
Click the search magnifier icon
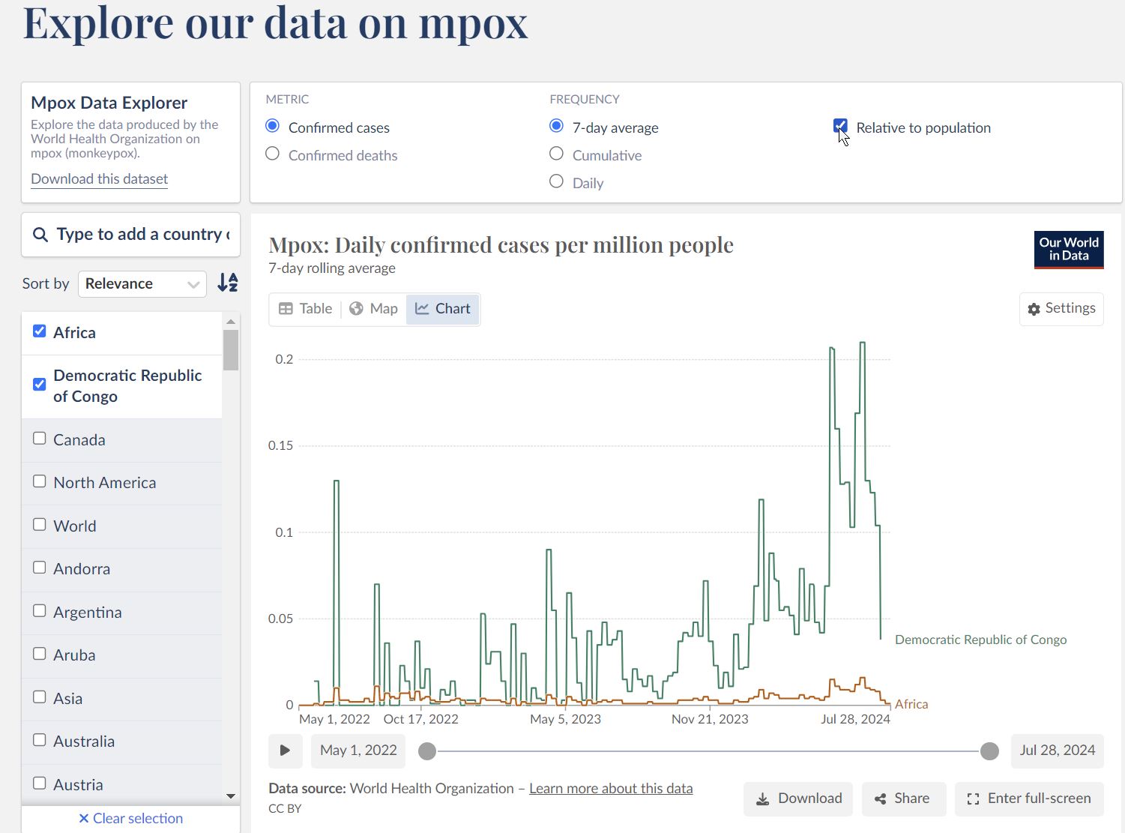(x=40, y=235)
